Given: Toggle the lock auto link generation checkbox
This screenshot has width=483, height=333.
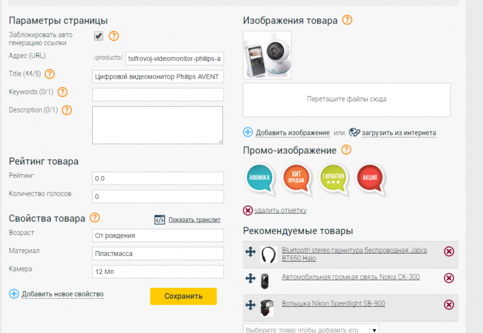Looking at the screenshot, I should [99, 36].
